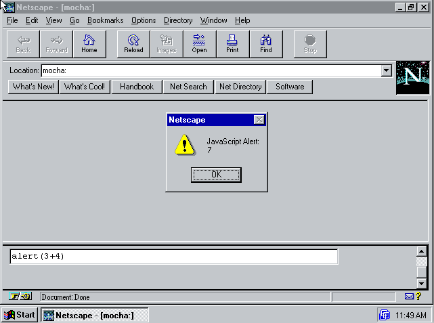Open the Options menu

pyautogui.click(x=144, y=20)
